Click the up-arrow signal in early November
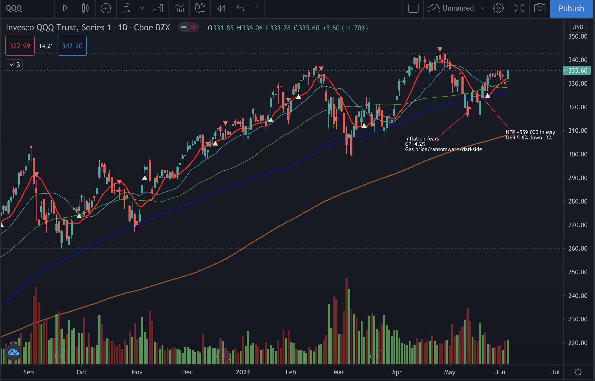595x381 pixels. click(x=144, y=177)
